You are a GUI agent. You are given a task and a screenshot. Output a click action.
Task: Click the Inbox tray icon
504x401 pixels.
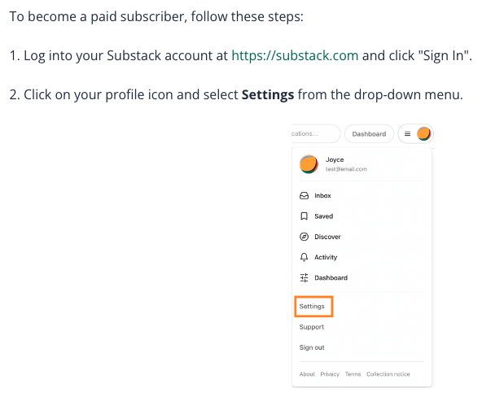point(304,196)
